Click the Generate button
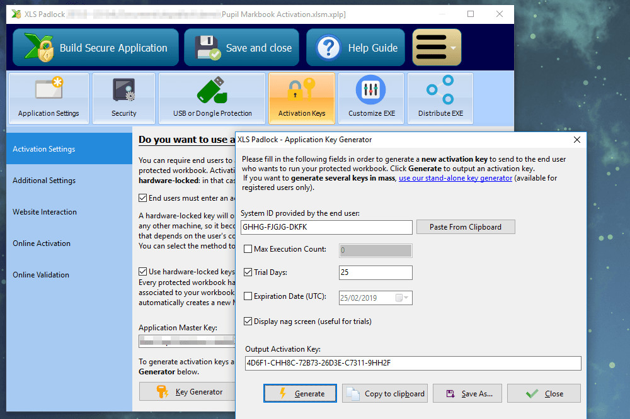Screen dimensions: 630x419 pyautogui.click(x=300, y=393)
